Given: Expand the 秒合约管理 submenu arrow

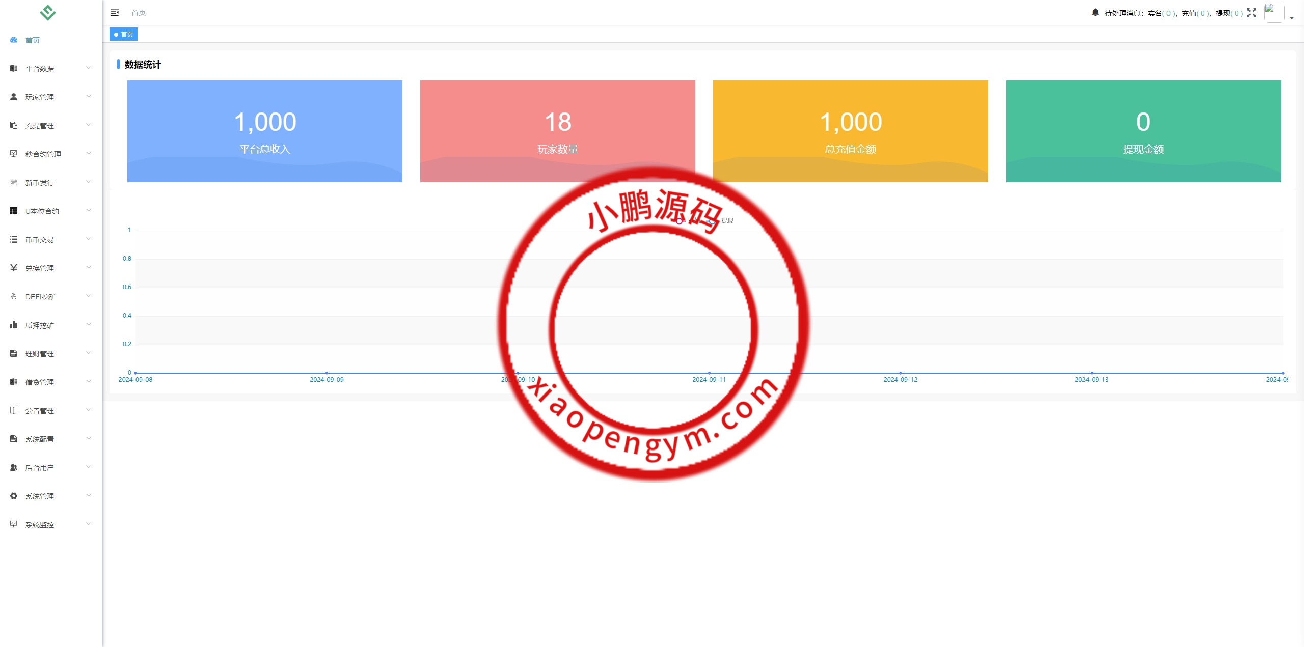Looking at the screenshot, I should pyautogui.click(x=89, y=153).
